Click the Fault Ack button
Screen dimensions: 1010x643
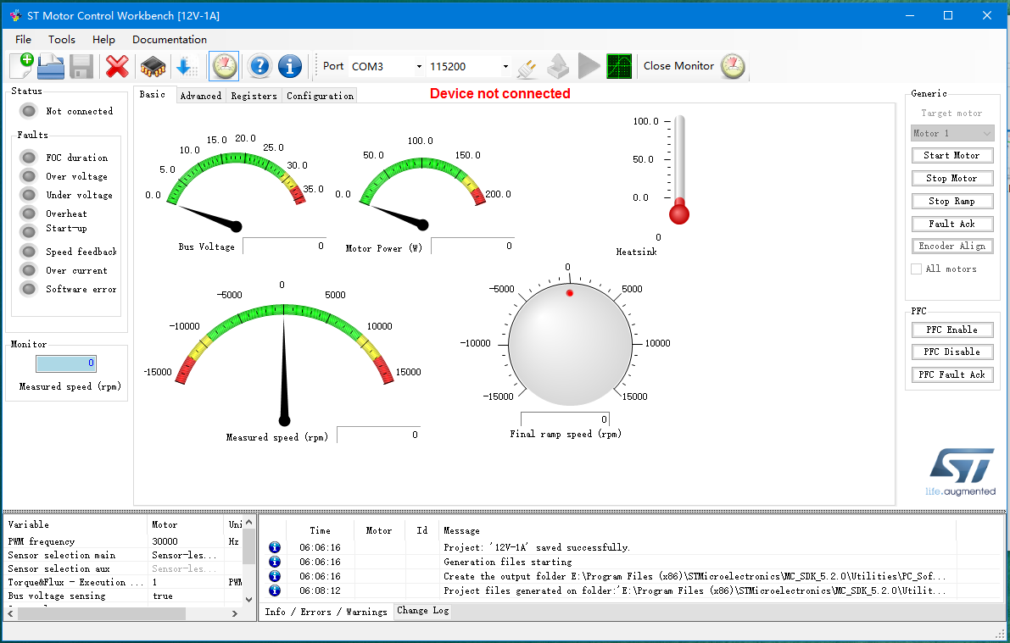coord(952,224)
